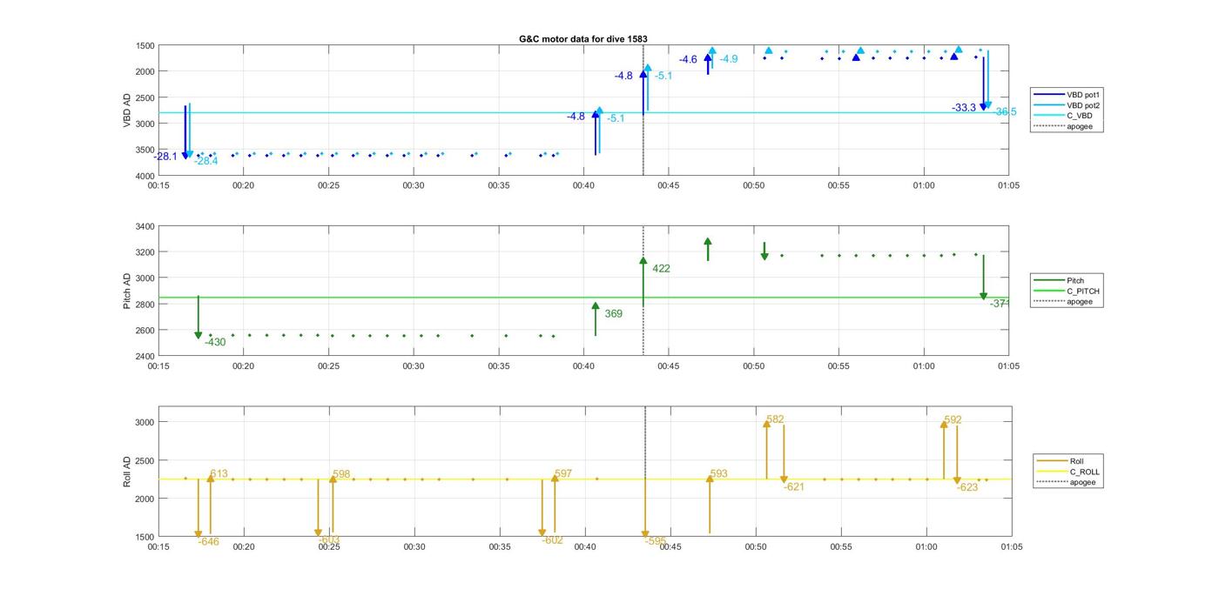This screenshot has height=603, width=1219.
Task: Click "00:15" tick under the Roll plot
Action: [x=158, y=547]
